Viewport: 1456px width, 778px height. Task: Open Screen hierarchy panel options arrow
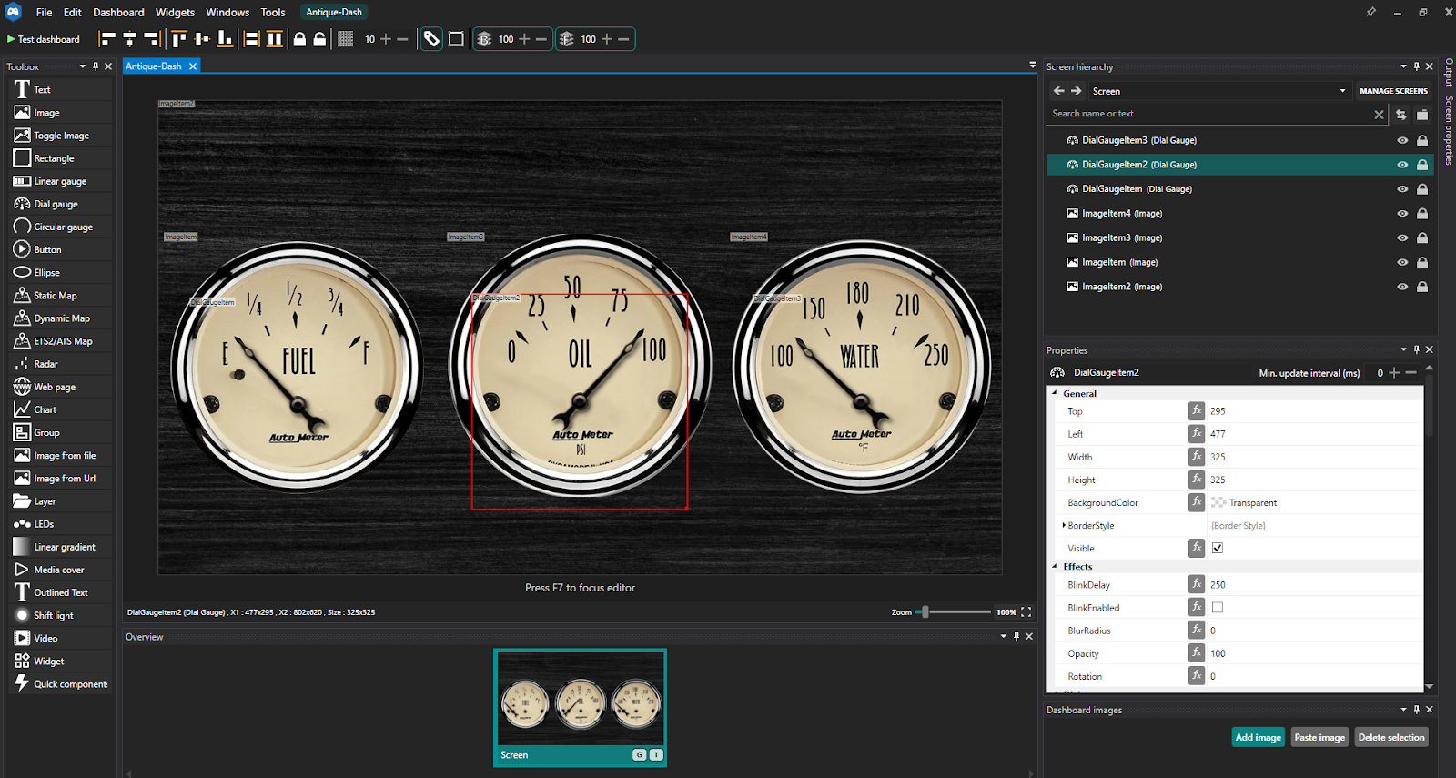point(1403,66)
